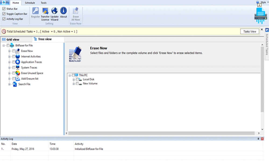Click the file panel scroll down arrow
This screenshot has width=269, height=161.
[x=262, y=129]
